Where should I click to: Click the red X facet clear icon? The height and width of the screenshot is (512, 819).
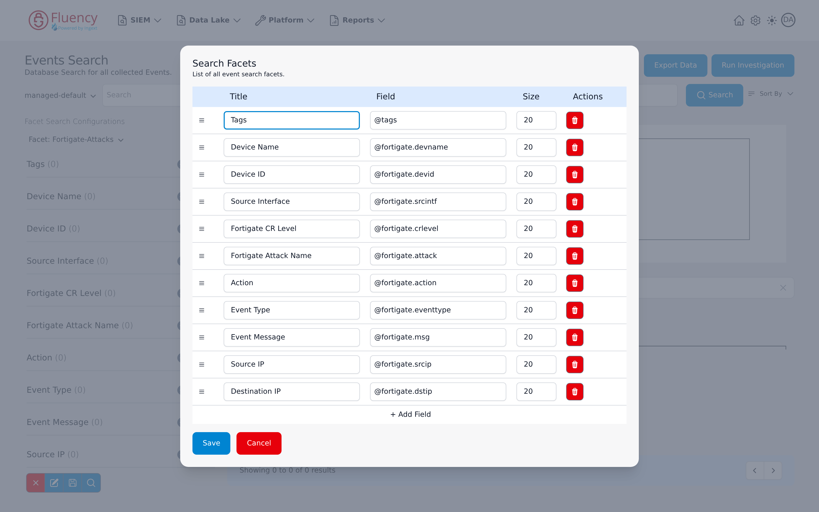(x=36, y=483)
